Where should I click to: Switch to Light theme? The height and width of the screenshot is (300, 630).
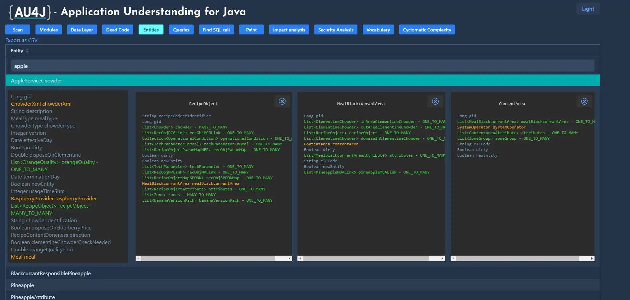pos(588,9)
